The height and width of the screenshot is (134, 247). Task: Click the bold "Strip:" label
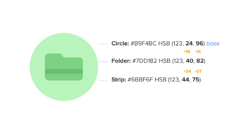click(x=119, y=80)
